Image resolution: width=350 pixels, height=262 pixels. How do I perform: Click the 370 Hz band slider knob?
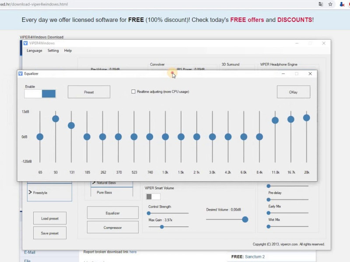118,137
